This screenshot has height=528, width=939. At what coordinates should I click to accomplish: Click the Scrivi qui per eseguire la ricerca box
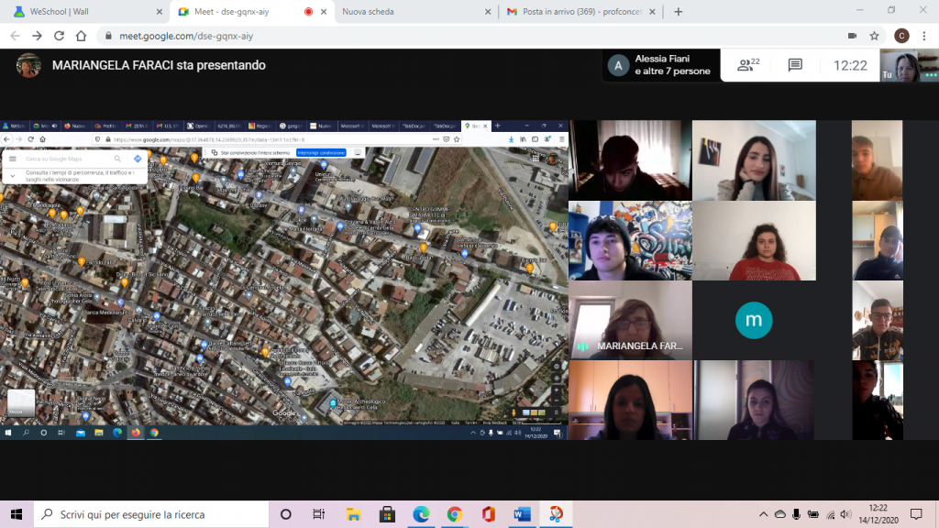point(151,514)
